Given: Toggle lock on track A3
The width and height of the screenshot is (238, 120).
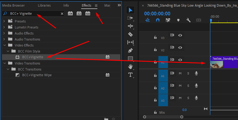Looking at the screenshot, I should click(x=155, y=100).
